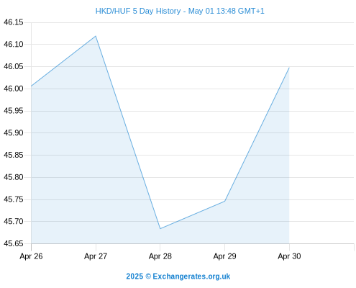This screenshot has width=356, height=288.
Task: Click the 46.15 y-axis value
Action: (x=14, y=22)
